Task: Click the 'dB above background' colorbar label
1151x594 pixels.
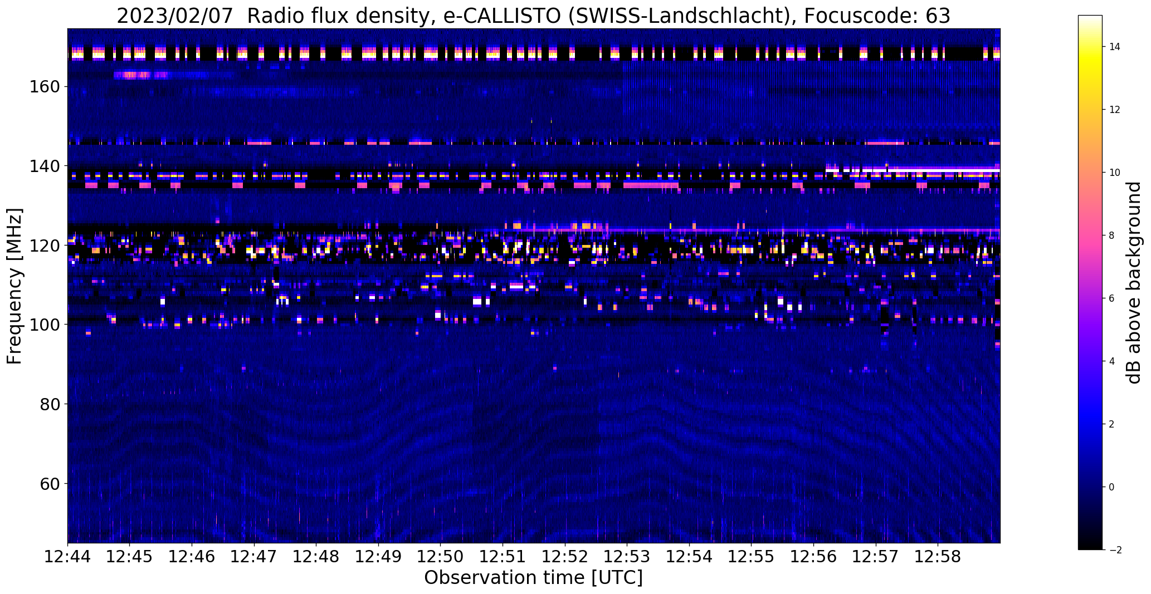Action: tap(1134, 283)
